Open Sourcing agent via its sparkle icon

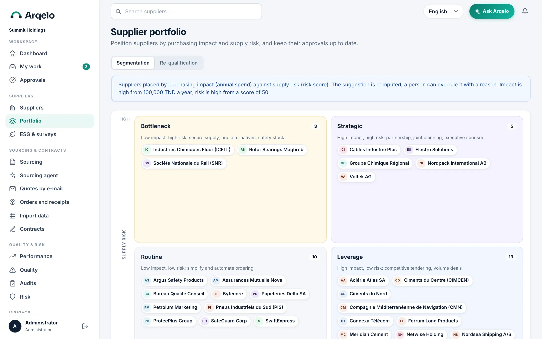[13, 176]
